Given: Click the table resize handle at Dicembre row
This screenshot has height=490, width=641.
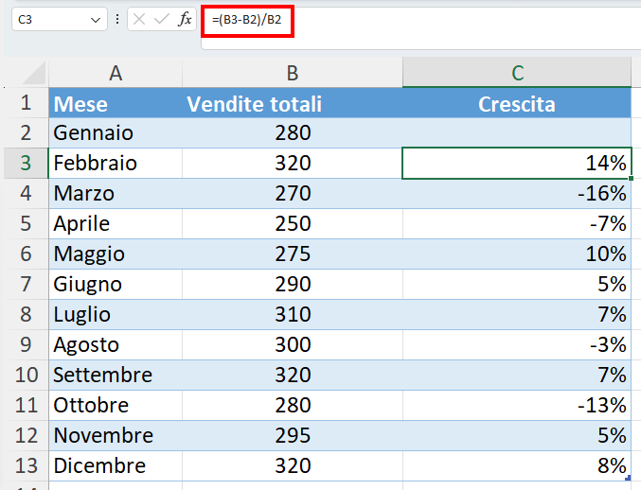Looking at the screenshot, I should click(629, 478).
